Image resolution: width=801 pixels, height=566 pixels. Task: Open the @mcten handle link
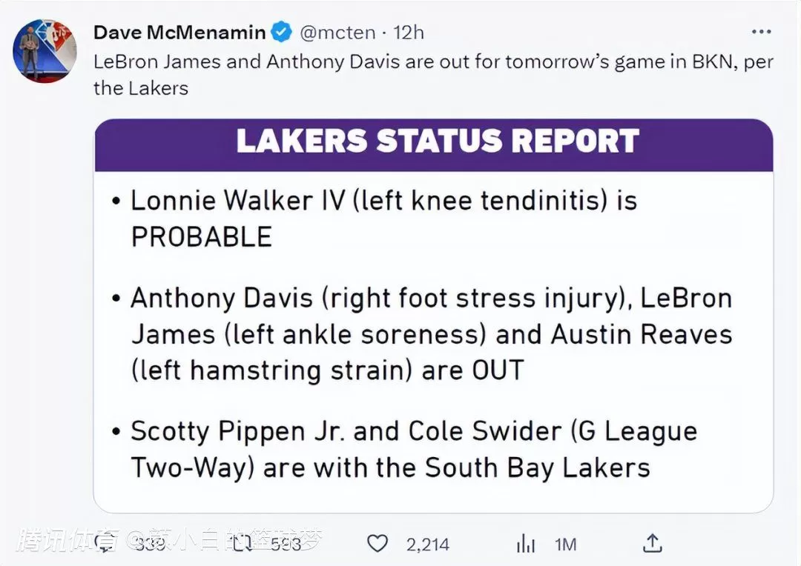click(x=337, y=32)
